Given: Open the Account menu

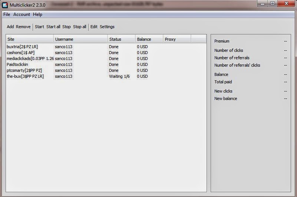Looking at the screenshot, I should pos(22,14).
